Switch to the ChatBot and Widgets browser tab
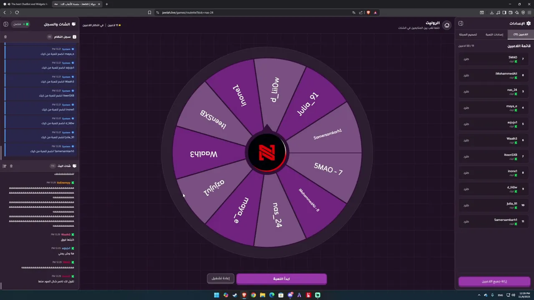Screen dimensions: 534x300 (x=26, y=4)
